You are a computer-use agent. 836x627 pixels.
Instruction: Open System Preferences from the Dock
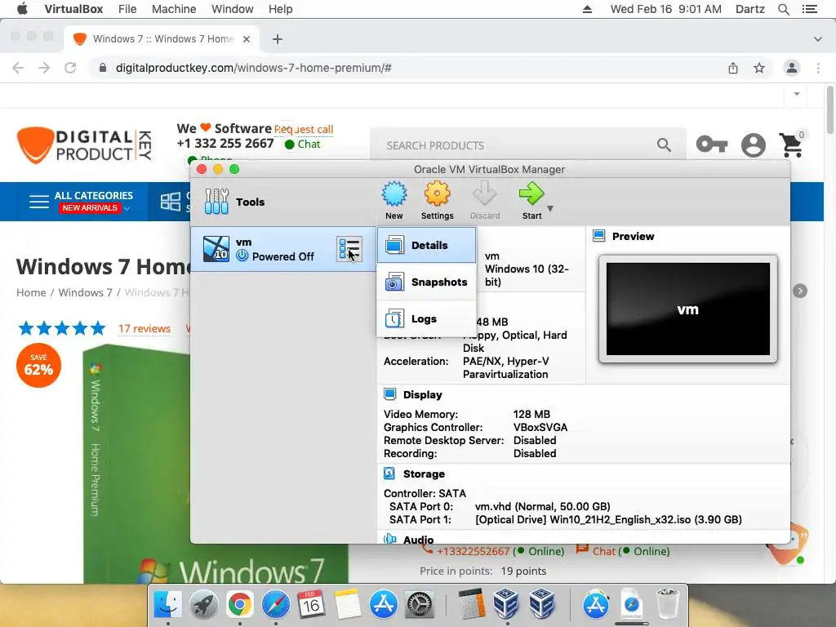click(x=420, y=605)
